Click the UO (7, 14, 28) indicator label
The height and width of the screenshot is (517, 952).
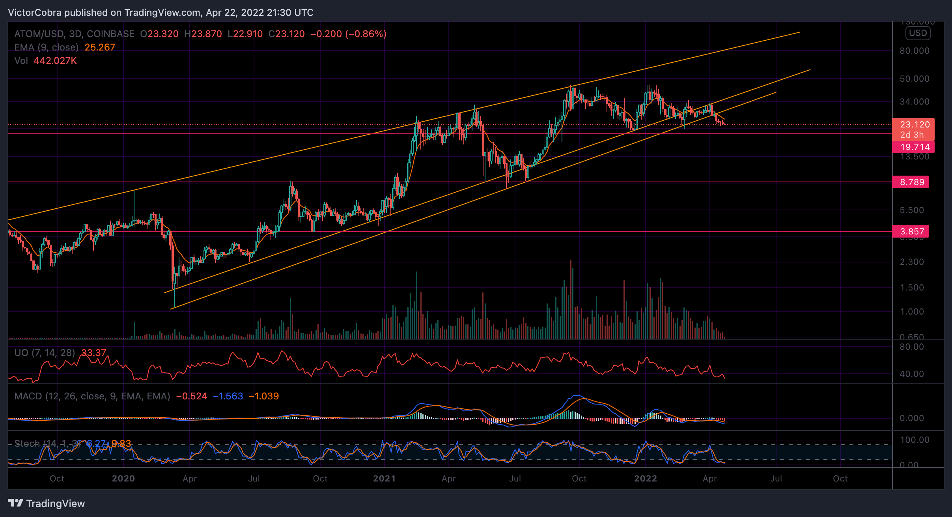pyautogui.click(x=45, y=353)
